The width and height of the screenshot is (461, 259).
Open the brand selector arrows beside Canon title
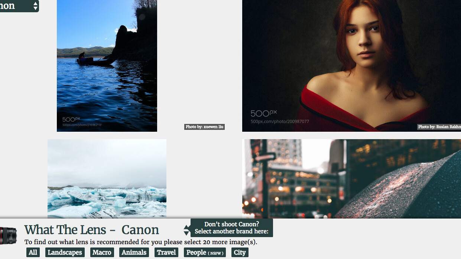(186, 230)
